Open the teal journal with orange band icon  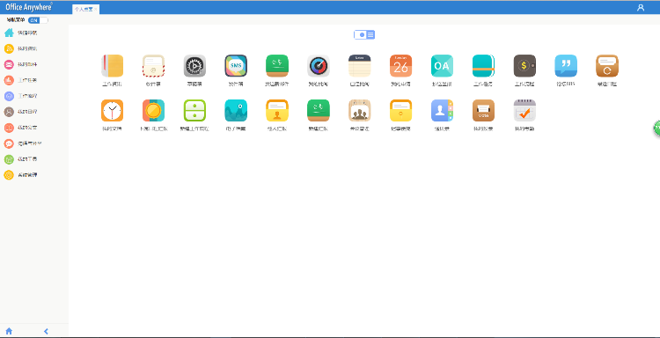(483, 66)
